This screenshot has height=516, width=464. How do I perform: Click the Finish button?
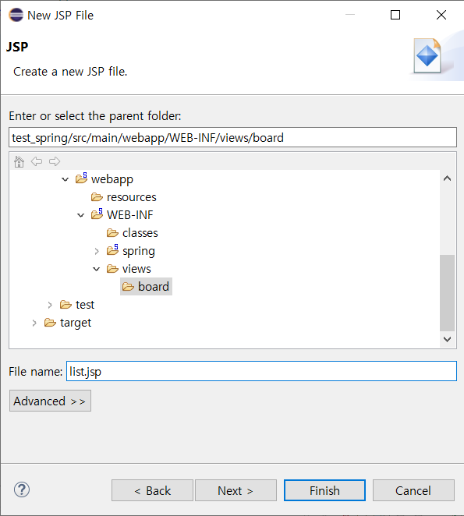[324, 490]
